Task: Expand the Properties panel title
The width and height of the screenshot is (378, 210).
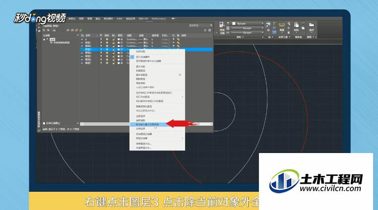Action: [x=240, y=37]
